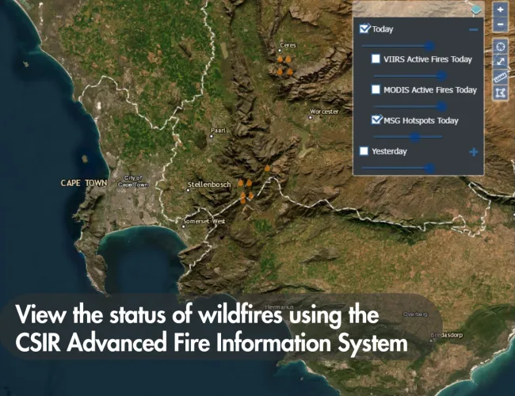This screenshot has width=515, height=396.
Task: Click the lone fire hotspot northeast of Stellenbosch
Action: point(267,168)
